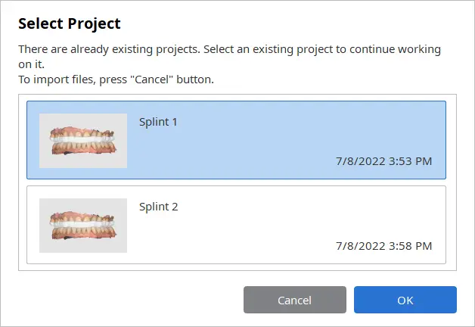
Task: Click the upper teeth in the Splint 1 image
Action: pyautogui.click(x=82, y=132)
